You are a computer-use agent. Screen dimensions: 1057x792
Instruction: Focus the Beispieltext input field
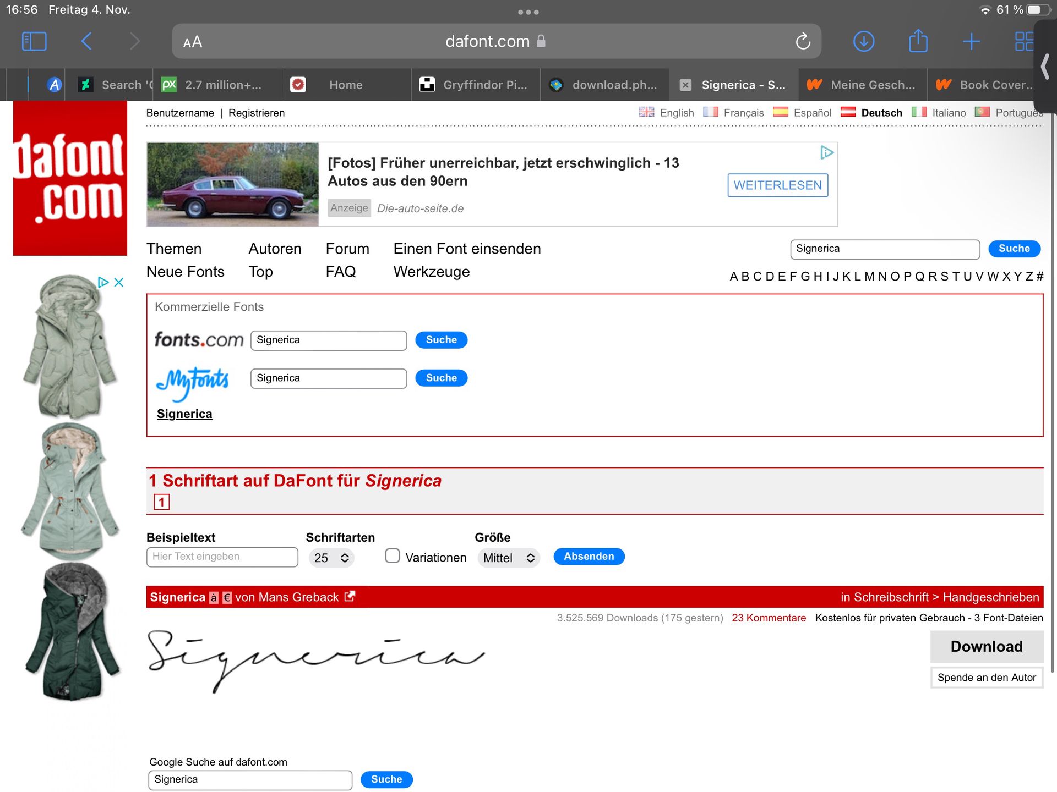point(222,557)
